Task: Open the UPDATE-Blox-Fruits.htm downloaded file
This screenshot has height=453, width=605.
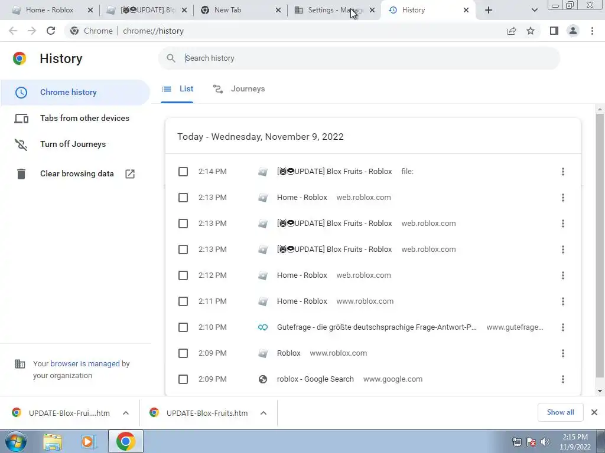Action: 207,413
